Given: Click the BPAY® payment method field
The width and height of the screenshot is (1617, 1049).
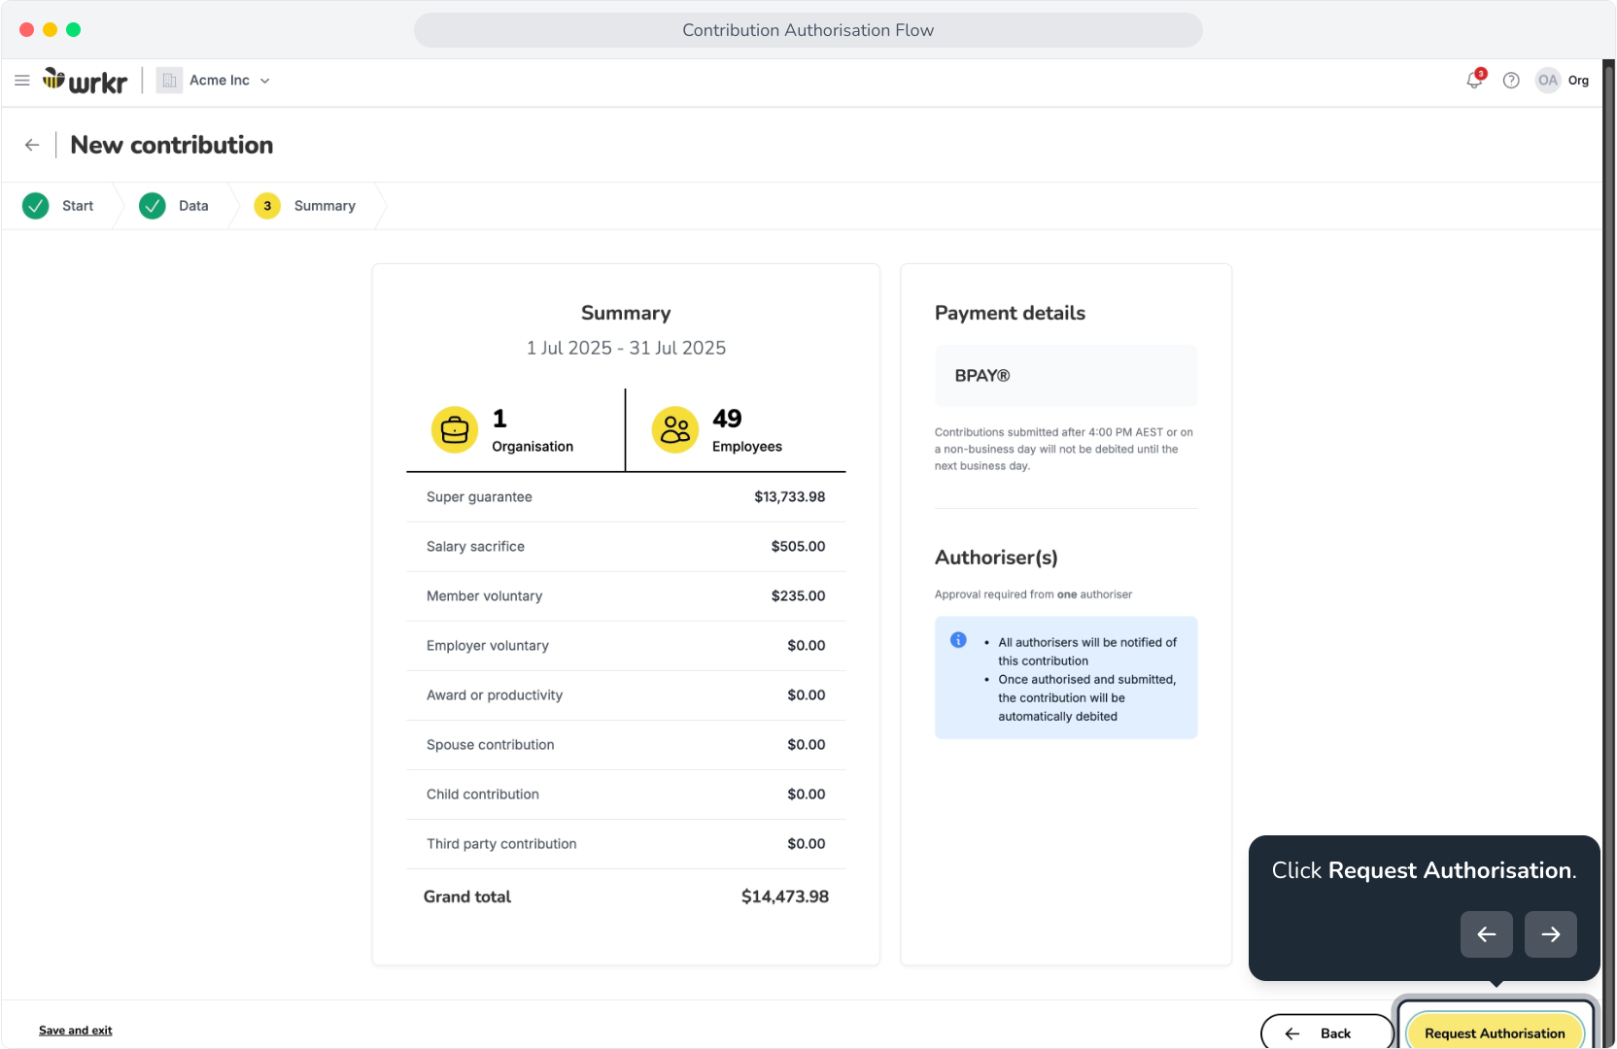Looking at the screenshot, I should (x=1066, y=376).
